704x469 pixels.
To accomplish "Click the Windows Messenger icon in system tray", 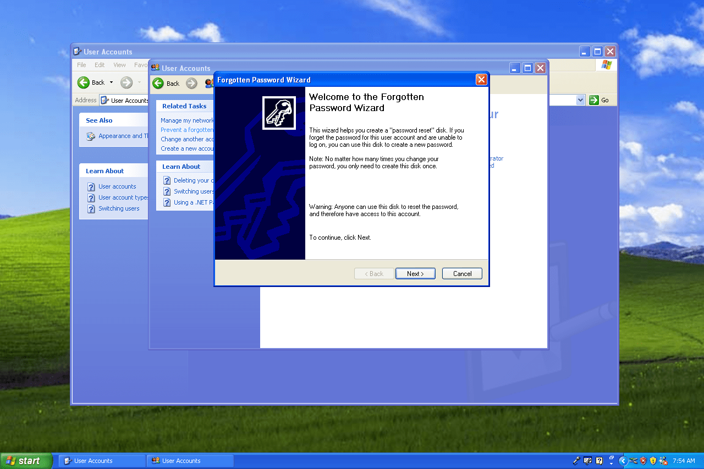I will coord(664,461).
